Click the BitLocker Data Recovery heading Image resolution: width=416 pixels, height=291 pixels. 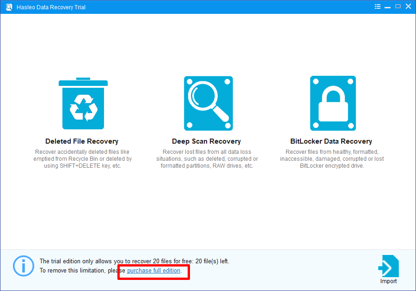331,141
